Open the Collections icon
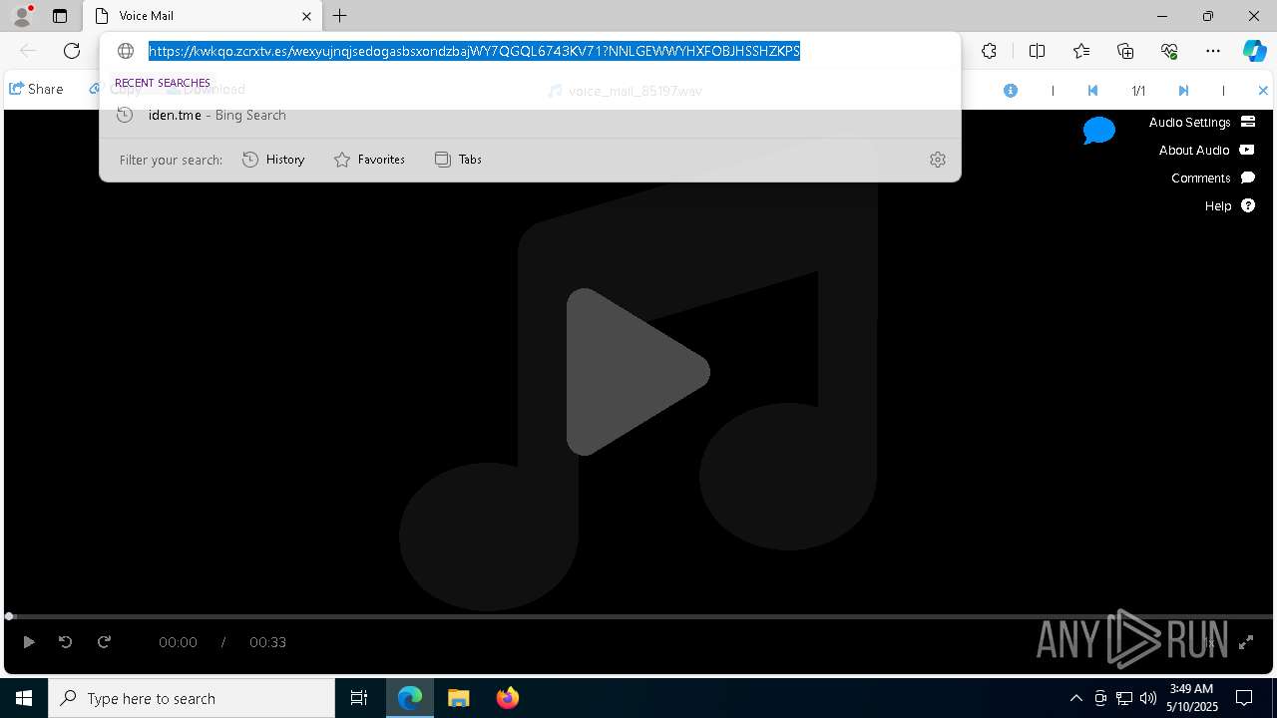 [1125, 51]
